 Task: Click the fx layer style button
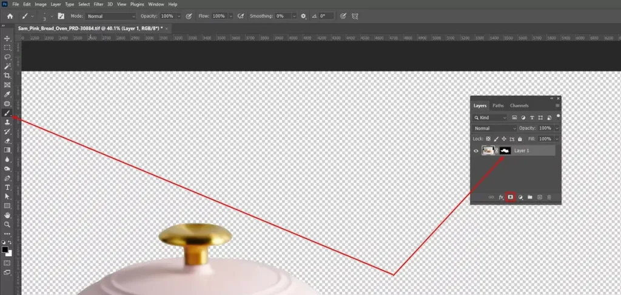(x=501, y=197)
